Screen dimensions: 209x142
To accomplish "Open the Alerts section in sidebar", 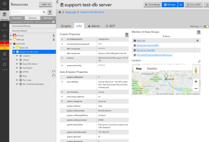I will [5, 37].
